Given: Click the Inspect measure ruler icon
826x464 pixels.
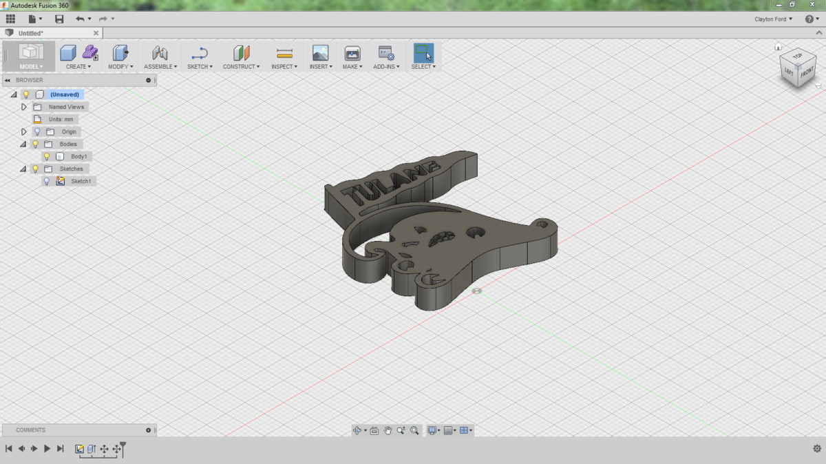Looking at the screenshot, I should point(284,53).
